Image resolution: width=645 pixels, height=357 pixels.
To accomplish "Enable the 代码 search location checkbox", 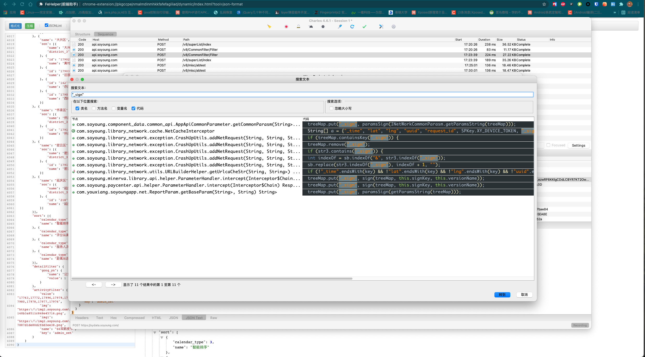I will [134, 109].
